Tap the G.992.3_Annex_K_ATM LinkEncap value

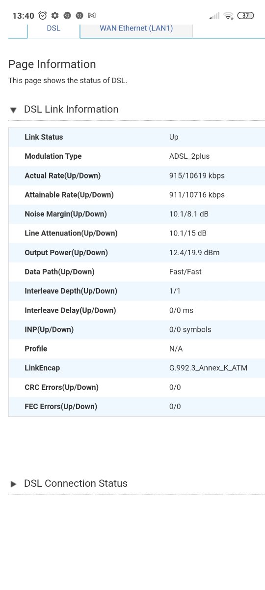tap(208, 368)
